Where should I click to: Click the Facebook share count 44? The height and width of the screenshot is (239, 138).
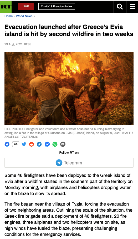(x=16, y=144)
